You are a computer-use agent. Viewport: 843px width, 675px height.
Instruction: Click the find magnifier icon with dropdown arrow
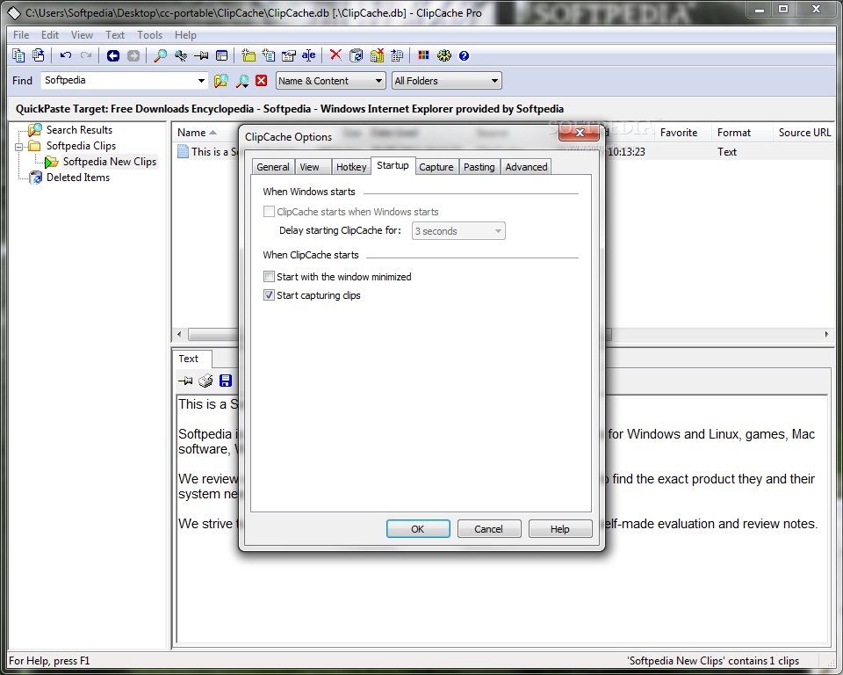click(x=242, y=81)
